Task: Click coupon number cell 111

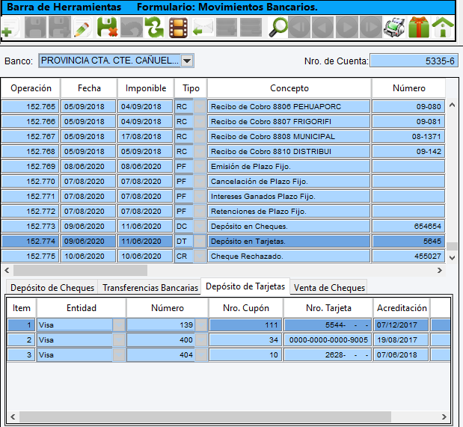Action: tap(245, 325)
